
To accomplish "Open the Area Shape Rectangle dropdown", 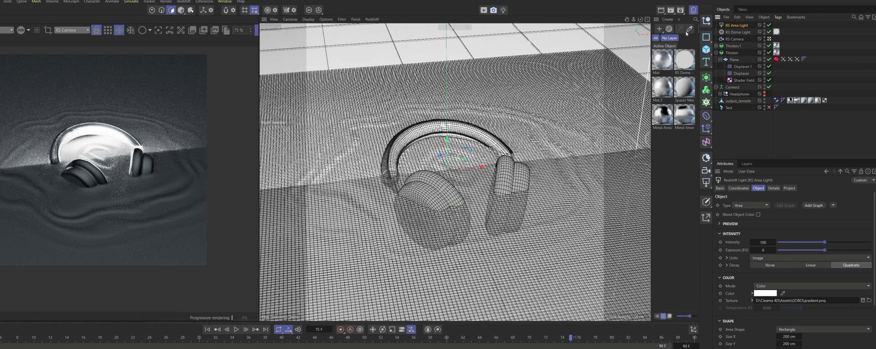I will 824,329.
